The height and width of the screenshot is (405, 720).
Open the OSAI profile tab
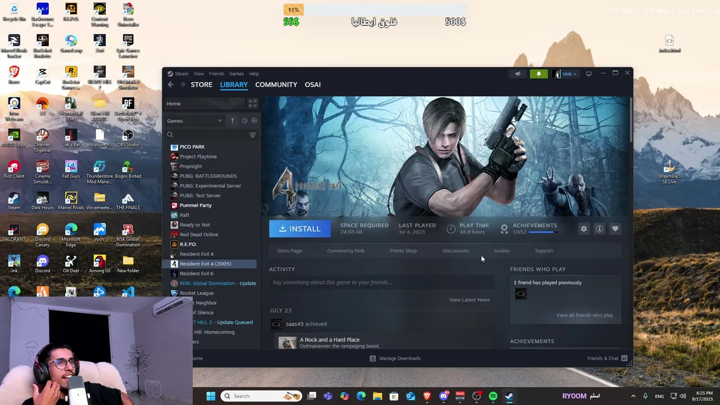click(313, 84)
